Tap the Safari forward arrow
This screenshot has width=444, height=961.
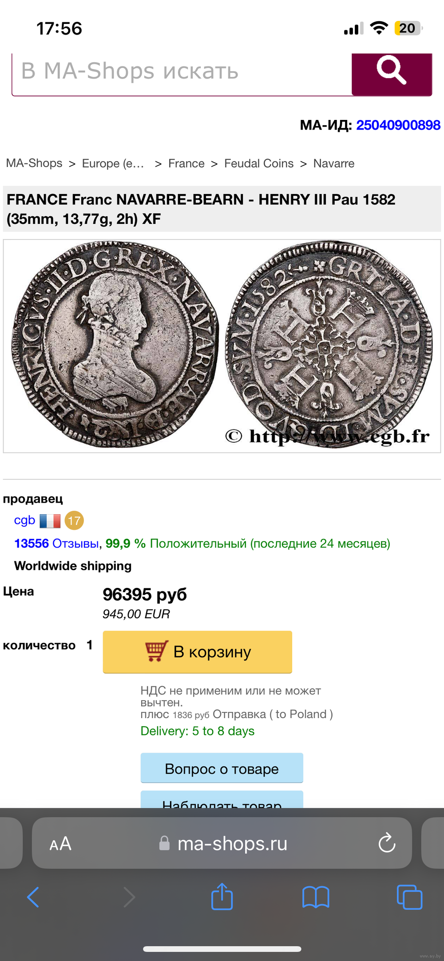(129, 897)
